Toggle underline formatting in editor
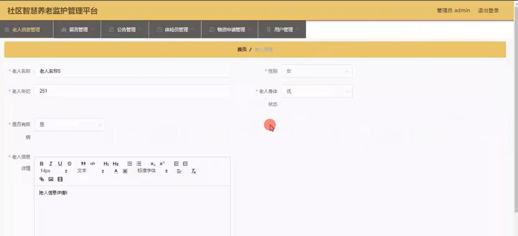Image resolution: width=518 pixels, height=236 pixels. pos(60,164)
